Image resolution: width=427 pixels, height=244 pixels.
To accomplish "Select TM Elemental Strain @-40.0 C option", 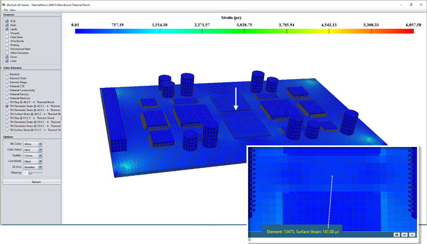I will (7, 106).
